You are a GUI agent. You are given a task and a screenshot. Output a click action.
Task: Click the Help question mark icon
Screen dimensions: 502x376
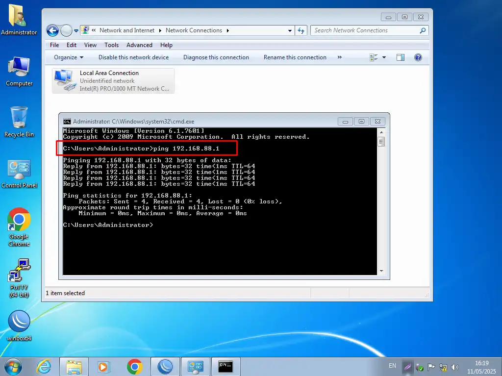click(418, 57)
